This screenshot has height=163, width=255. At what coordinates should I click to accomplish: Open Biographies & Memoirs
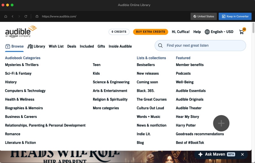(24, 108)
